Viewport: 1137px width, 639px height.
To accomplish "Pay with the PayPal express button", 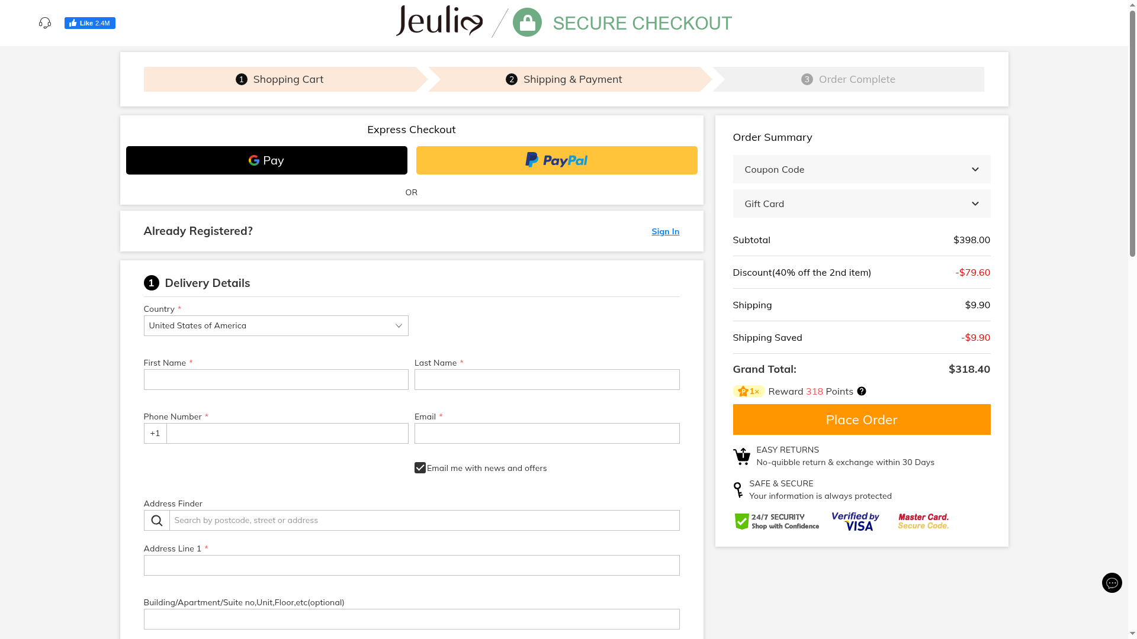I will click(556, 160).
